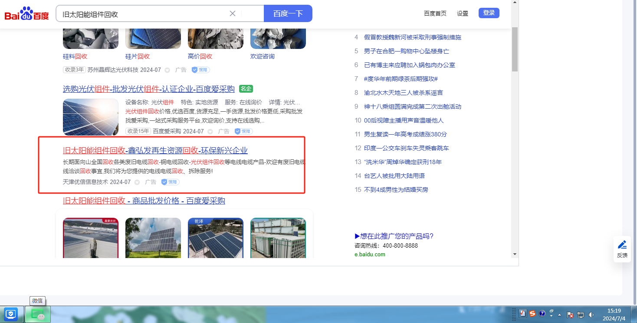The width and height of the screenshot is (637, 323).
Task: Click the 乾泽 labeled solar panel image
Action: pos(216,238)
